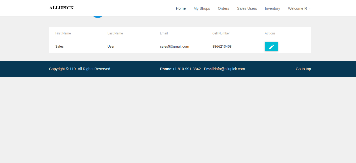Click the Last Name column header
This screenshot has height=163, width=356.
(115, 33)
